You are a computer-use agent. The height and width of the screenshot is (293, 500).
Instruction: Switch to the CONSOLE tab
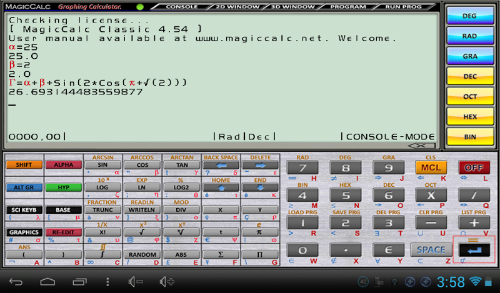182,7
